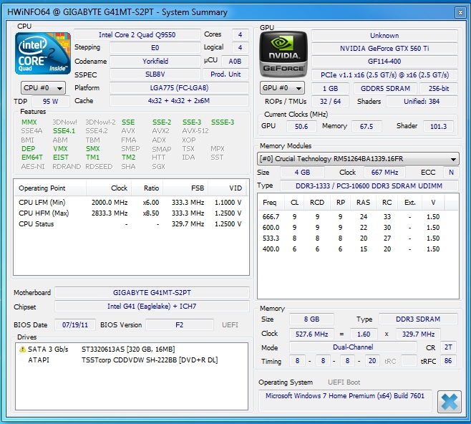Select the 600.0 frequency timing row

[357, 228]
